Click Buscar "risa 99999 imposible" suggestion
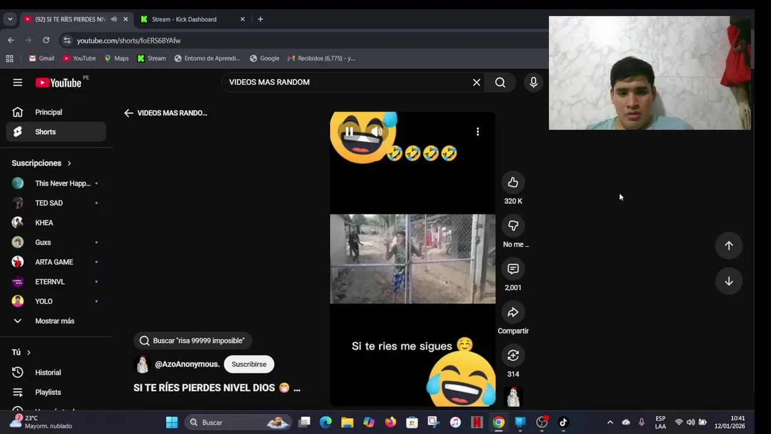Screen dimensions: 771x434 [193, 341]
